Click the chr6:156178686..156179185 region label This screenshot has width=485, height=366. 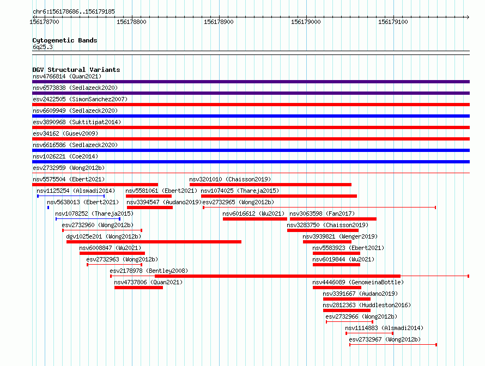pyautogui.click(x=74, y=11)
